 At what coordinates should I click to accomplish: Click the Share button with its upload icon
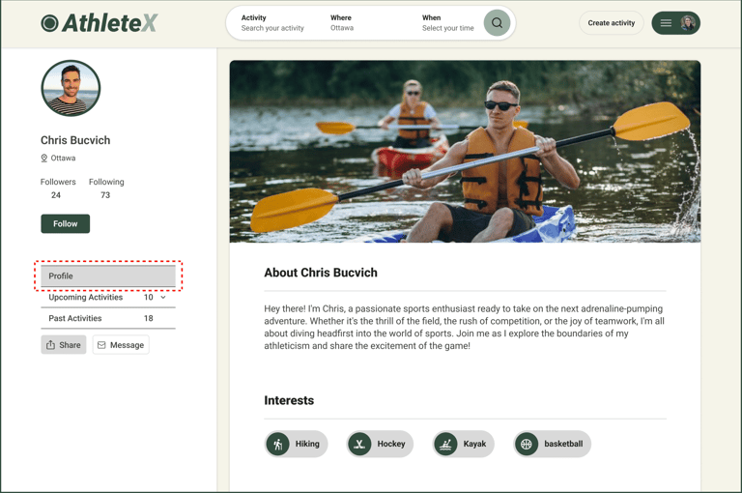[x=64, y=345]
